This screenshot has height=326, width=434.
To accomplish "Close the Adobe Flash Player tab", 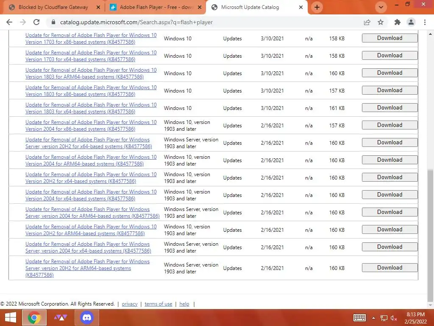I will (200, 8).
